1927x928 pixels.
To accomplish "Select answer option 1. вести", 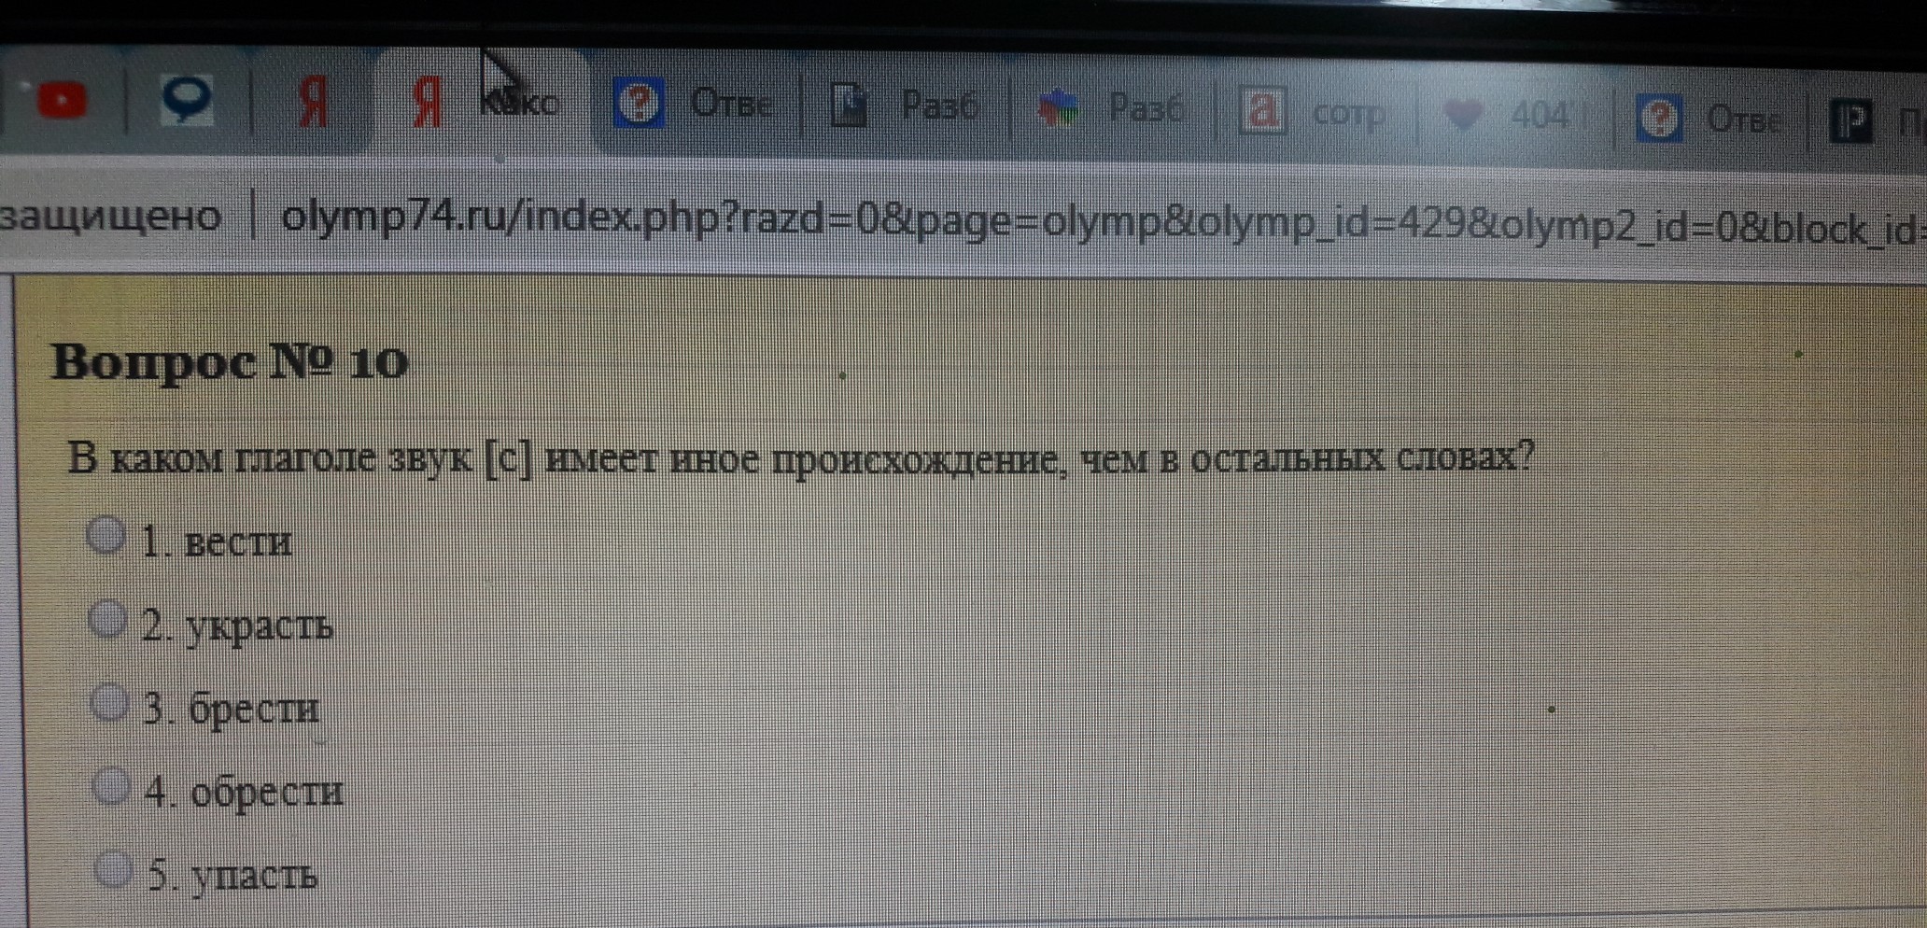I will click(106, 536).
